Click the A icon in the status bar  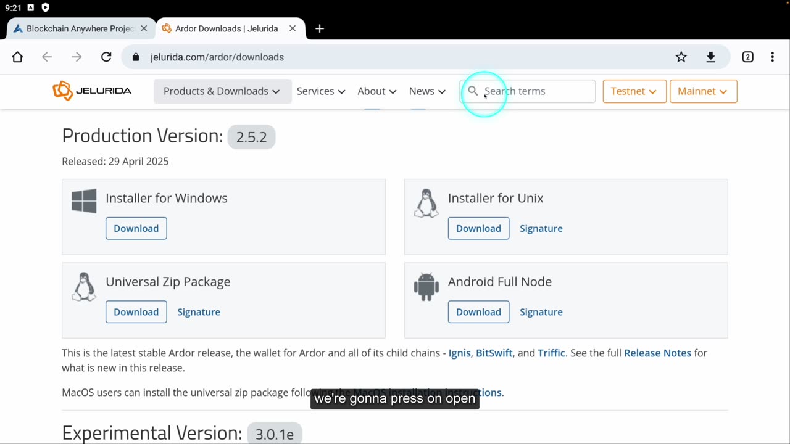coord(31,8)
